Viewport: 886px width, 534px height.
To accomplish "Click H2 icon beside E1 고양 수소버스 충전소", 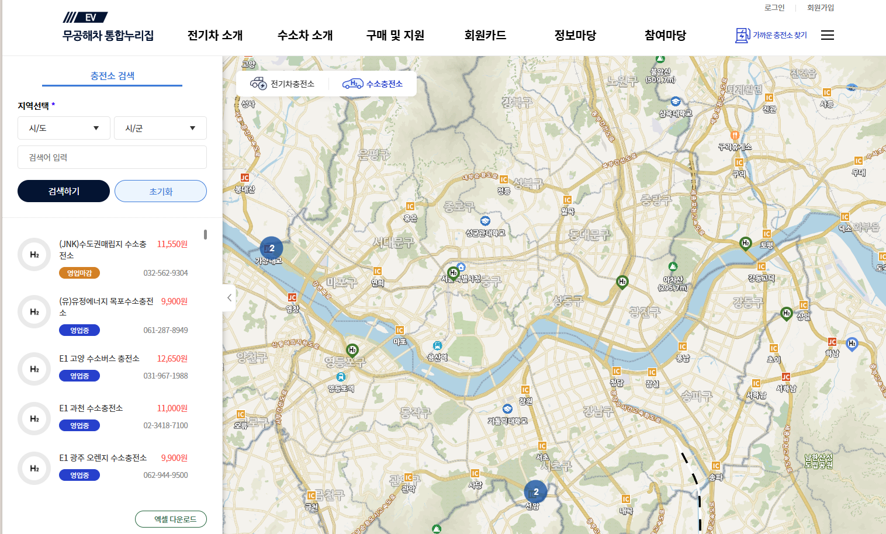I will [33, 369].
